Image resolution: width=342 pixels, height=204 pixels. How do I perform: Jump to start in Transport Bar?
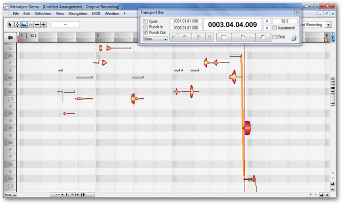[x=174, y=37]
